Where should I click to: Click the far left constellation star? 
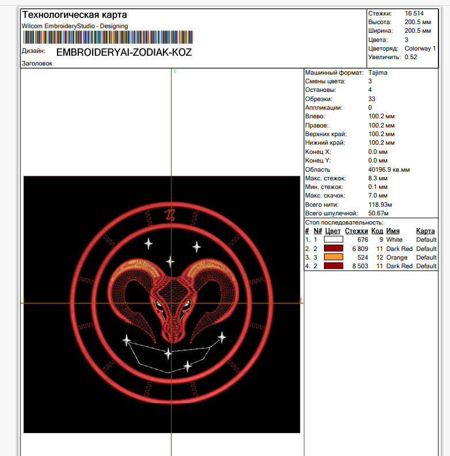127,341
